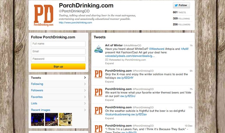The width and height of the screenshot is (225, 133).
Task: Open http://www.porchdrinking.com profile link
Action: point(76,23)
